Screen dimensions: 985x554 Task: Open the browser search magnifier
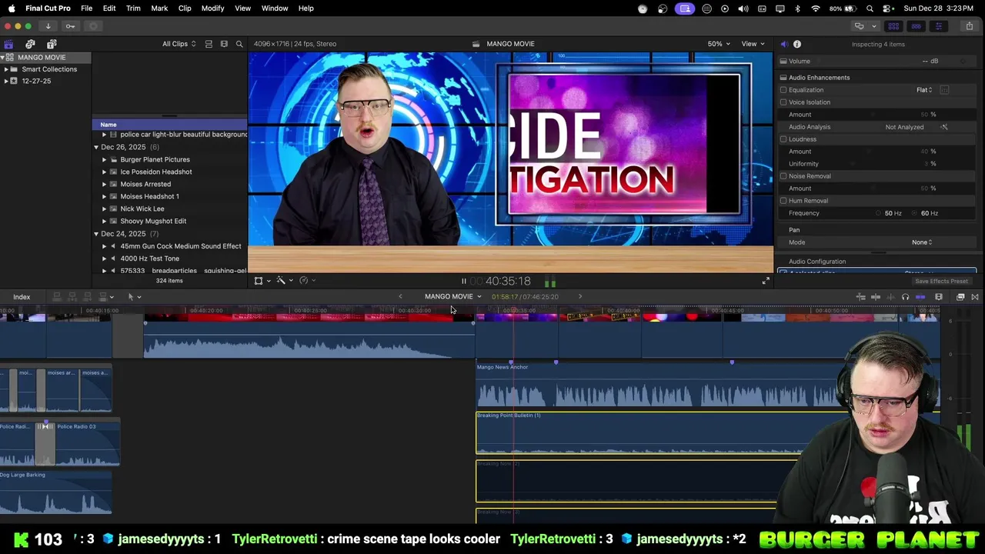point(239,44)
